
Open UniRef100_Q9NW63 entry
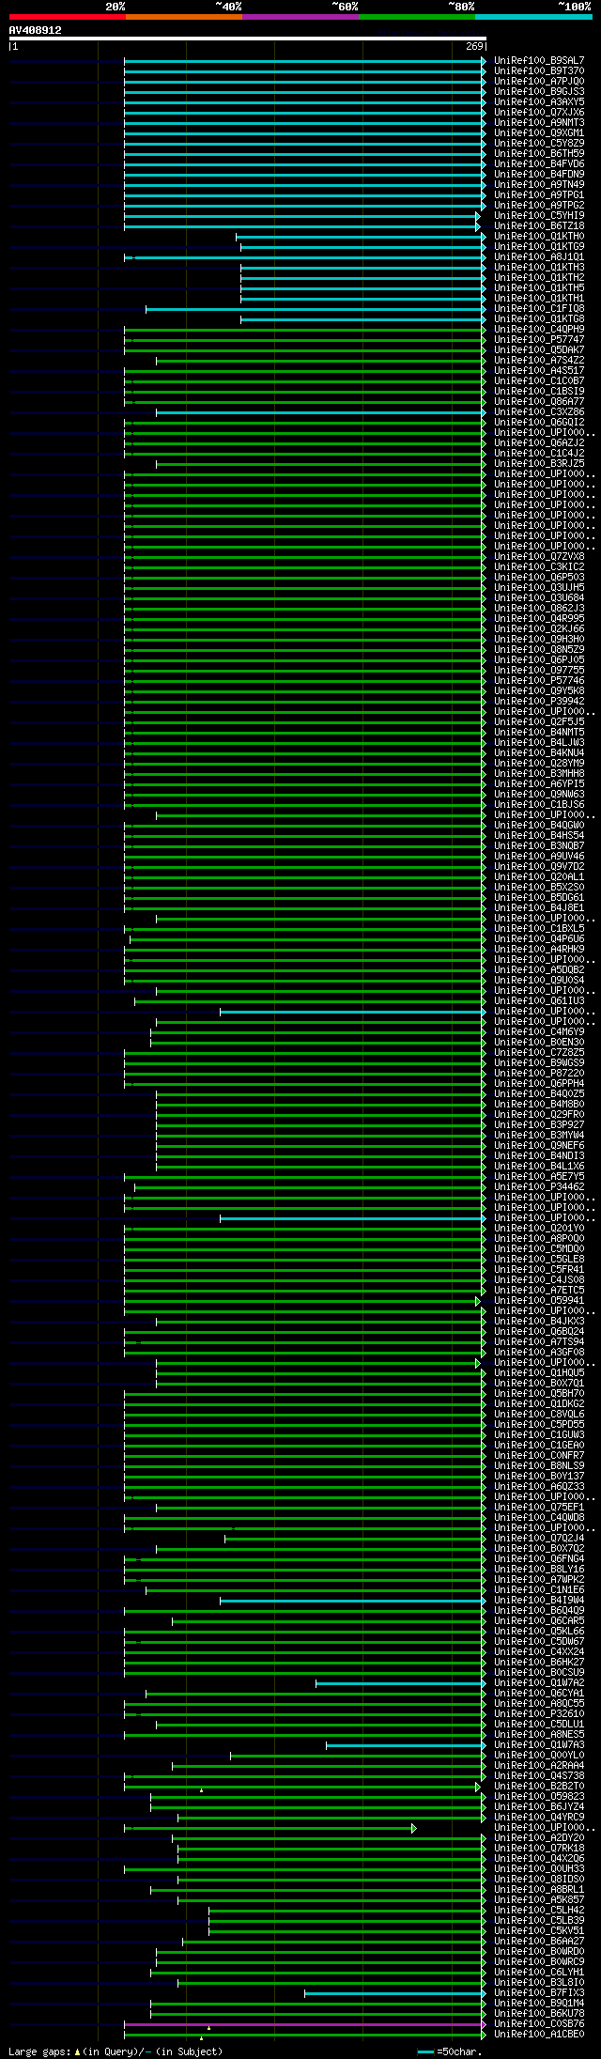[539, 795]
